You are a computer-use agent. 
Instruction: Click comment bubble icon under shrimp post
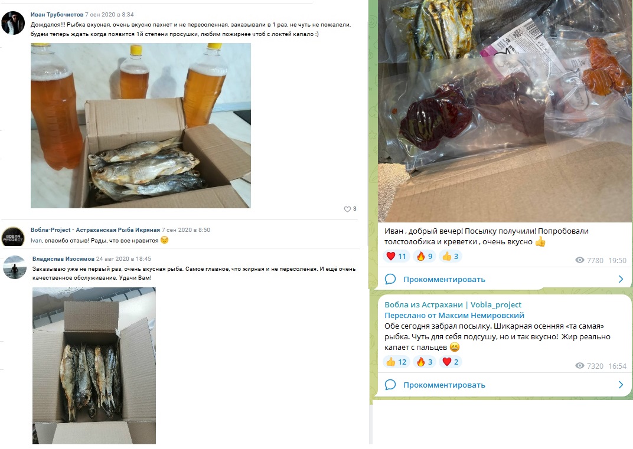390,279
